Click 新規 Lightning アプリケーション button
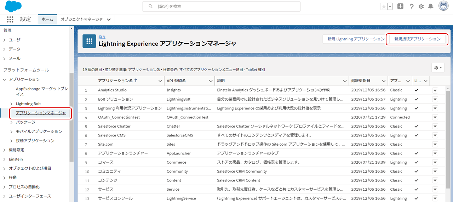The width and height of the screenshot is (453, 202). [356, 39]
